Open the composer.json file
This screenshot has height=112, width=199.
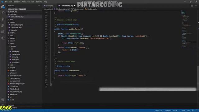point(15,78)
